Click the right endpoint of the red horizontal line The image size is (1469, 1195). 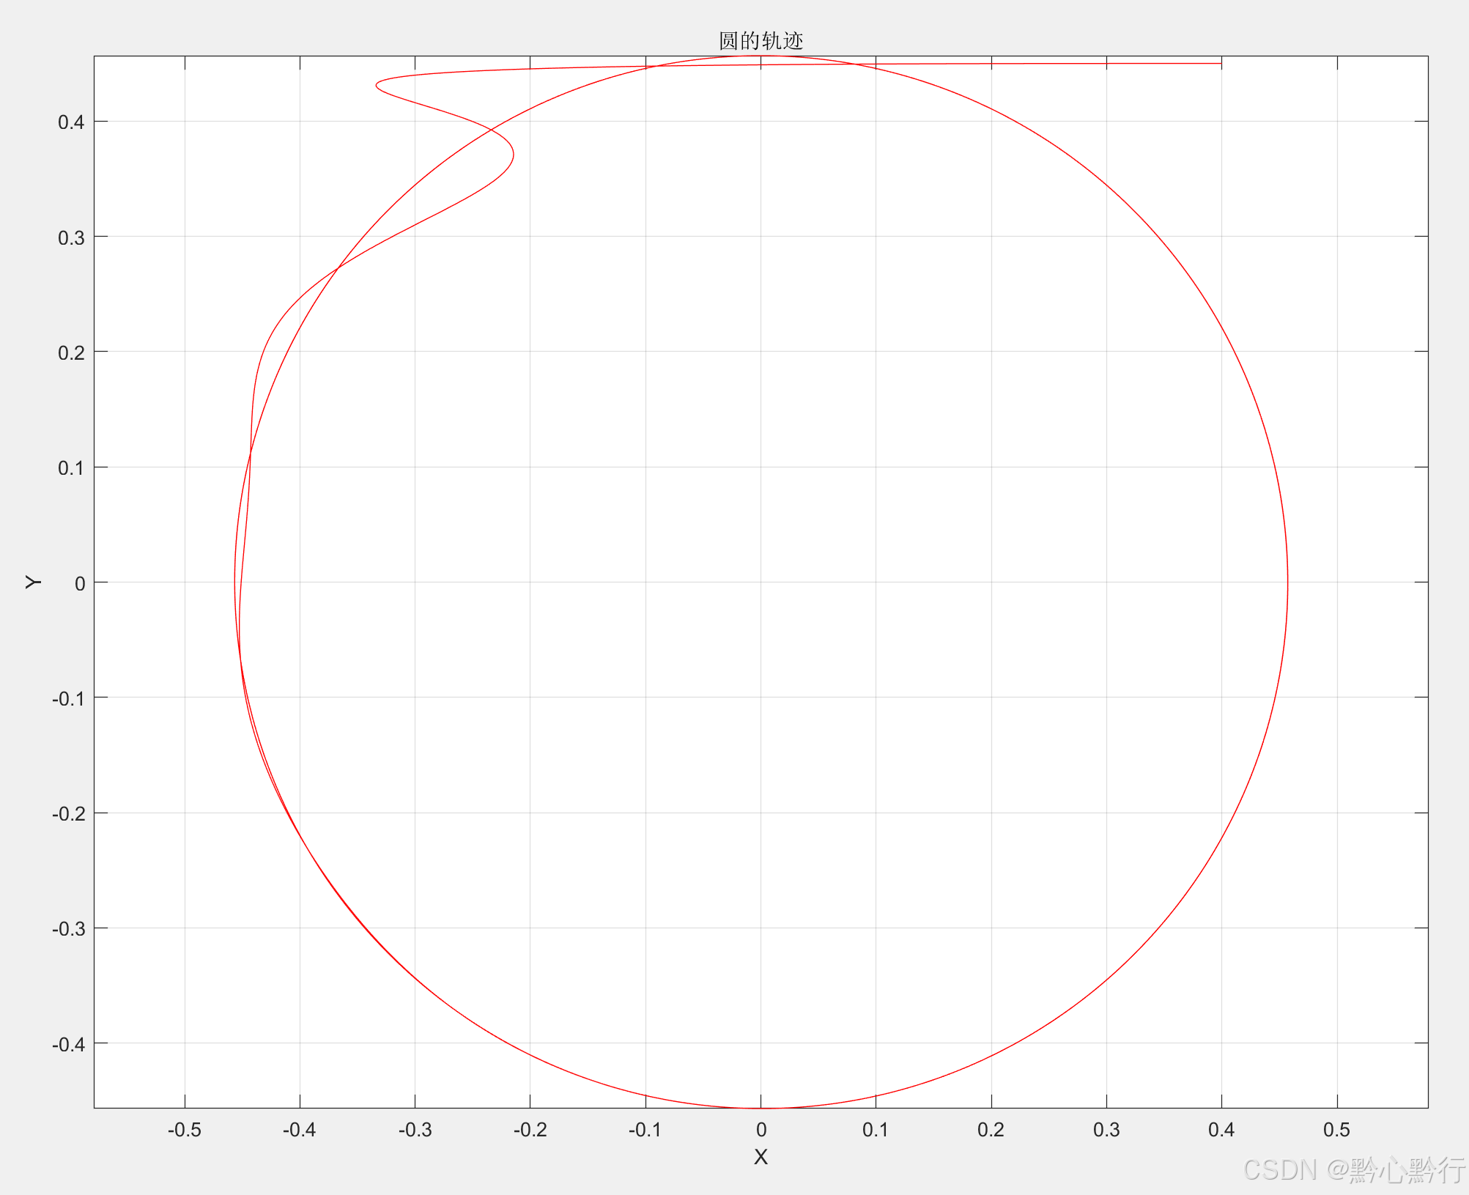pyautogui.click(x=1221, y=64)
